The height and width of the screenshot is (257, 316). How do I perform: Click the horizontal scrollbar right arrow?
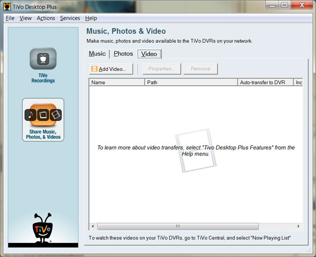[x=300, y=226]
